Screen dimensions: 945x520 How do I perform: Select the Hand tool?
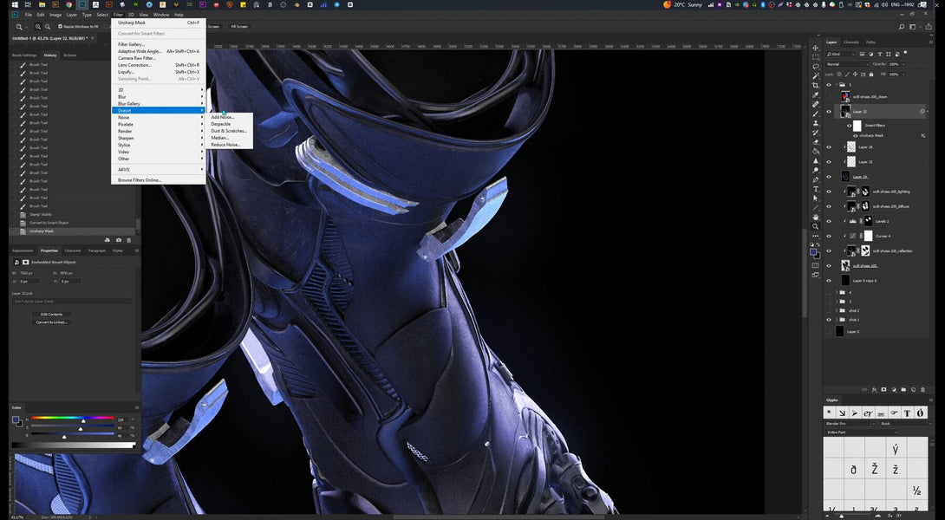816,217
